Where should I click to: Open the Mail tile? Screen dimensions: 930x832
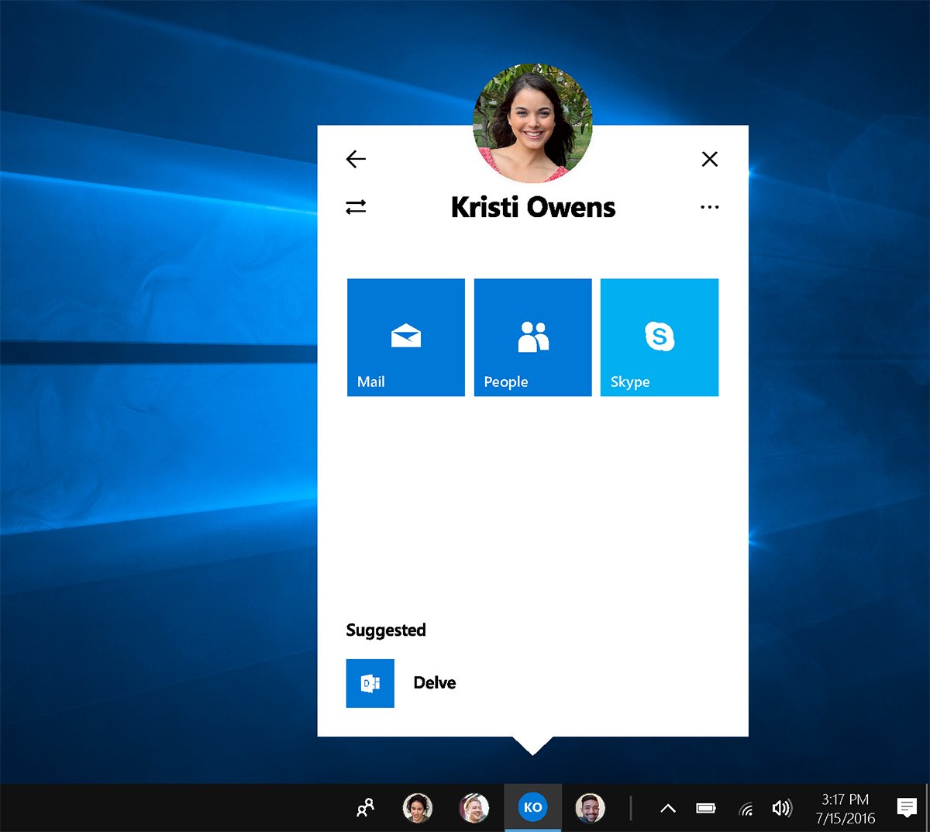click(406, 337)
